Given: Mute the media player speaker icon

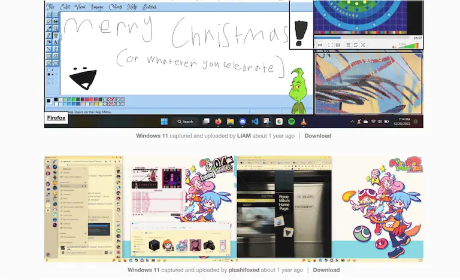Looking at the screenshot, I should [394, 46].
